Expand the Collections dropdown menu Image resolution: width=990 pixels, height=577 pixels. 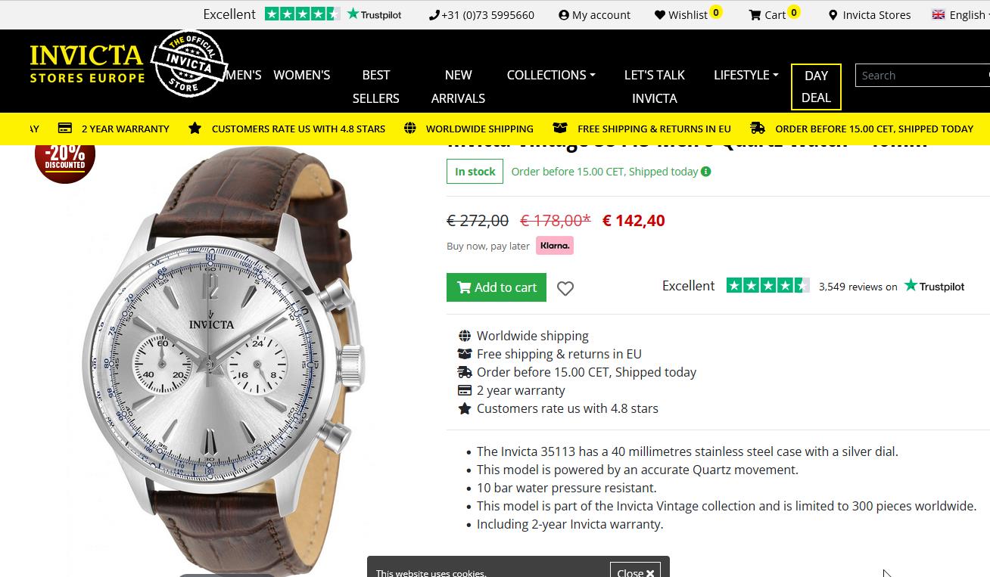click(551, 75)
